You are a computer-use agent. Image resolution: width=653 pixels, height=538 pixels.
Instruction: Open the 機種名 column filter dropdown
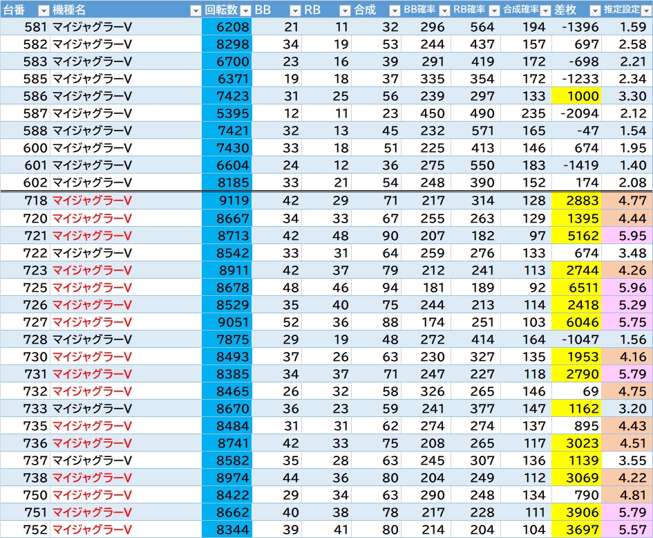click(x=195, y=10)
